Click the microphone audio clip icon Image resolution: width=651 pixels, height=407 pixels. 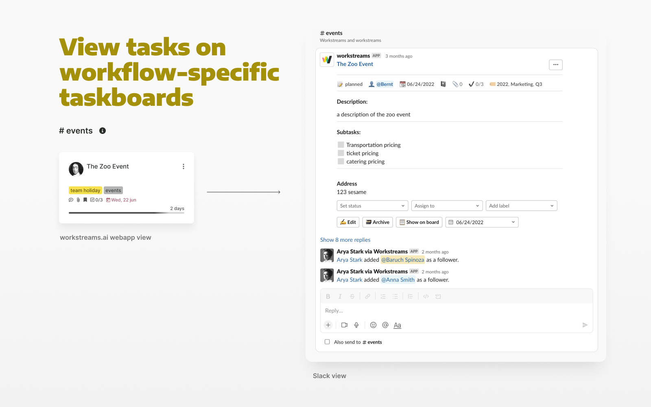[356, 325]
